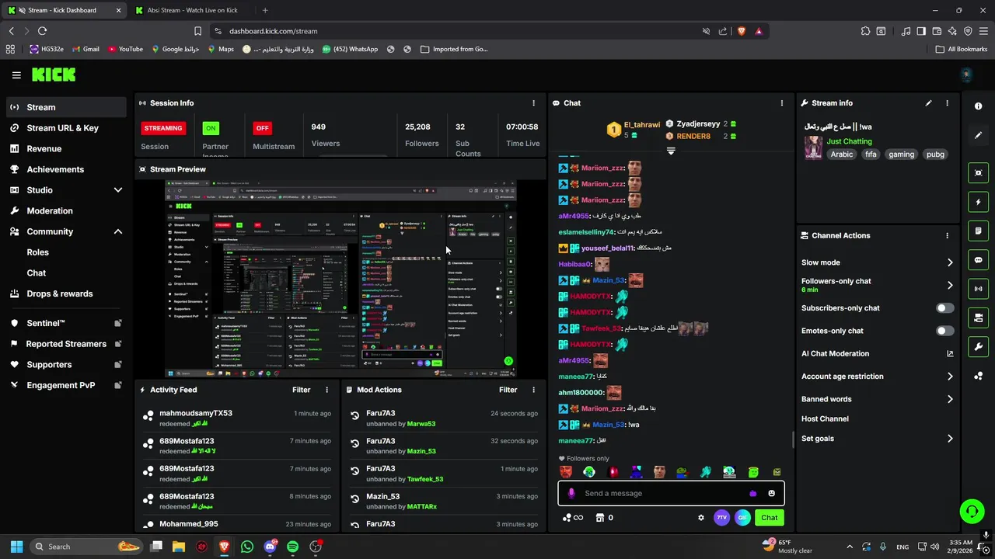Toggle the document widget in right rail
Screen dimensions: 995x559
tap(979, 231)
